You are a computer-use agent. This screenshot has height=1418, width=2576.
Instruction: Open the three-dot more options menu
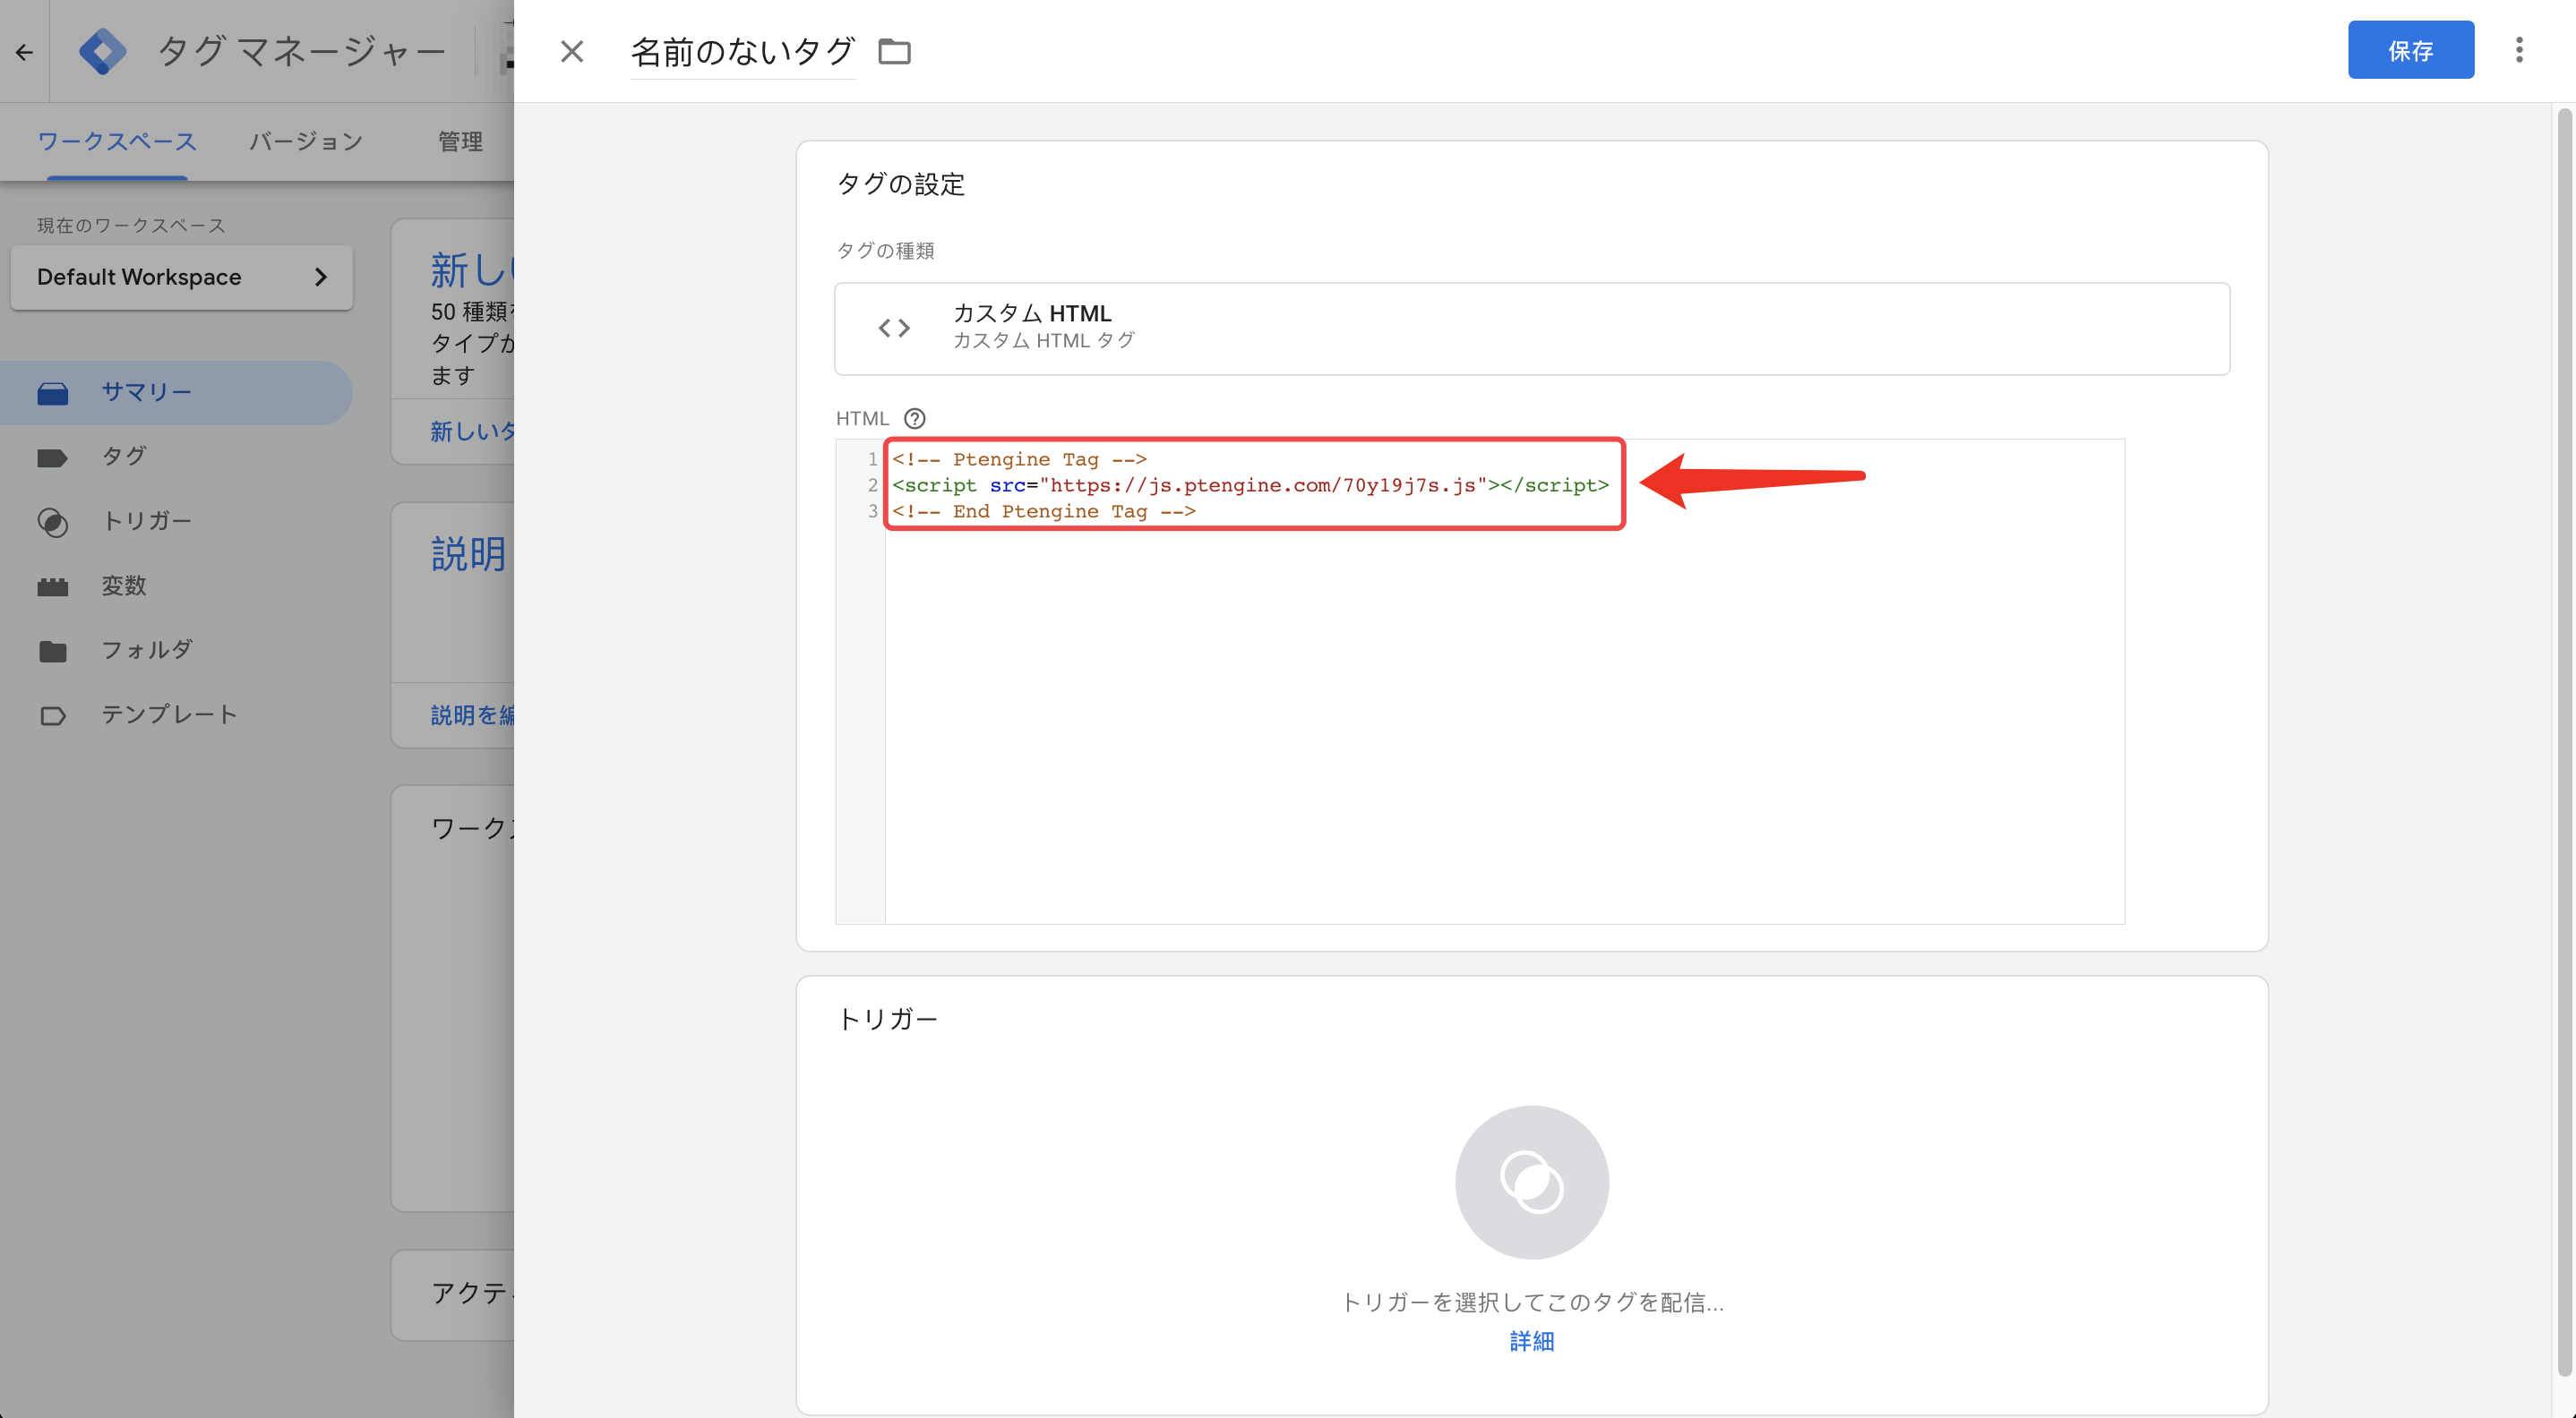point(2519,50)
